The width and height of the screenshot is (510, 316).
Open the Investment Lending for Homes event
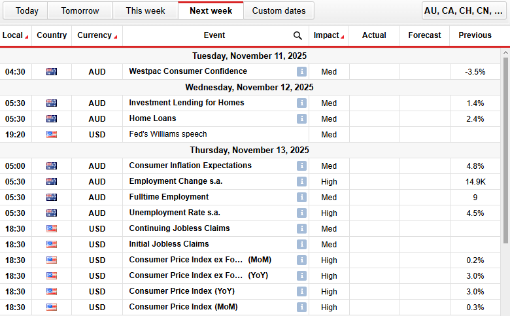[186, 103]
